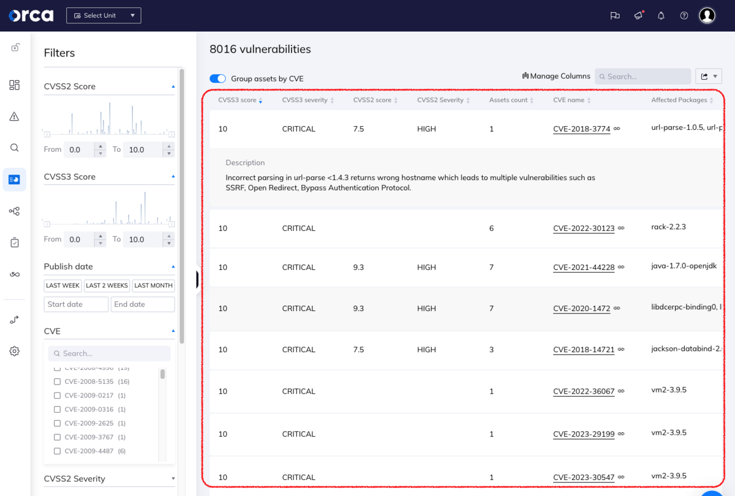This screenshot has width=735, height=496.
Task: Click the CVE filter Search box
Action: coord(109,353)
